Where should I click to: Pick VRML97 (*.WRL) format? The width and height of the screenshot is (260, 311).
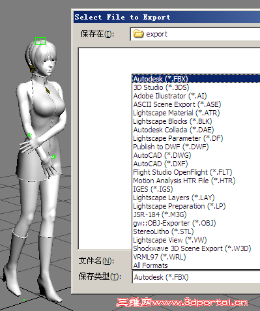tap(196, 257)
